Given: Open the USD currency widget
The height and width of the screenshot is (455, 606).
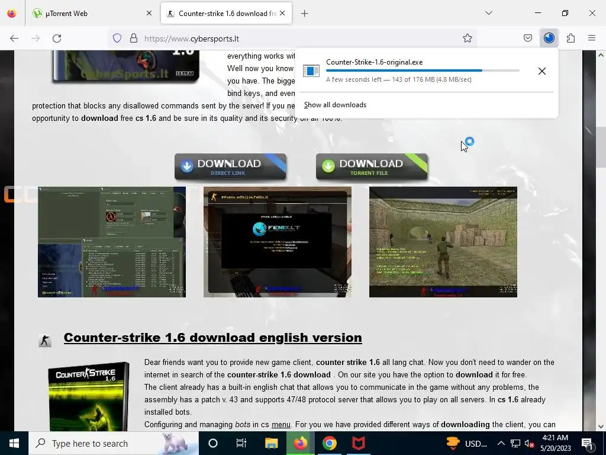Looking at the screenshot, I should click(x=466, y=443).
